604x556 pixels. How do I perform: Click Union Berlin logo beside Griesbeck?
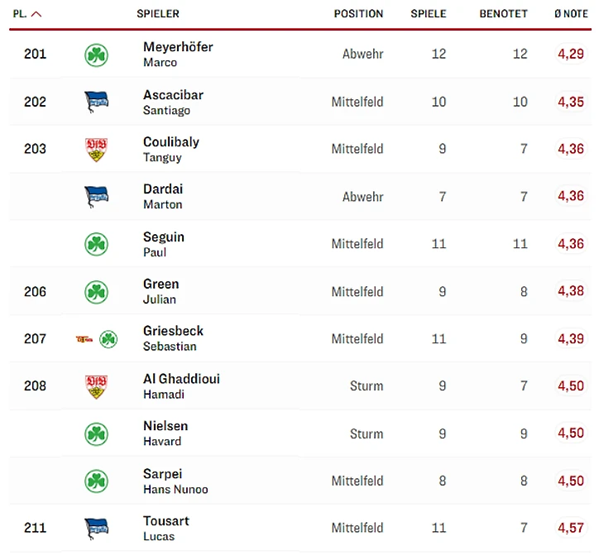coord(84,339)
